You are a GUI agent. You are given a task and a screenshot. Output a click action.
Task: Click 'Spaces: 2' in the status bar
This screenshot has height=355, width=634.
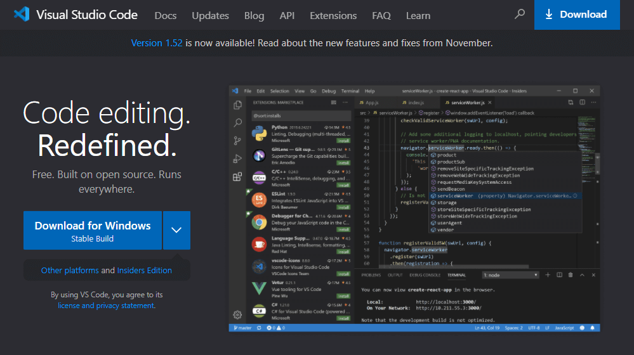pyautogui.click(x=513, y=328)
